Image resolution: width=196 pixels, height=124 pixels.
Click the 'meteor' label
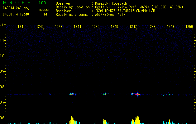pos(44,10)
